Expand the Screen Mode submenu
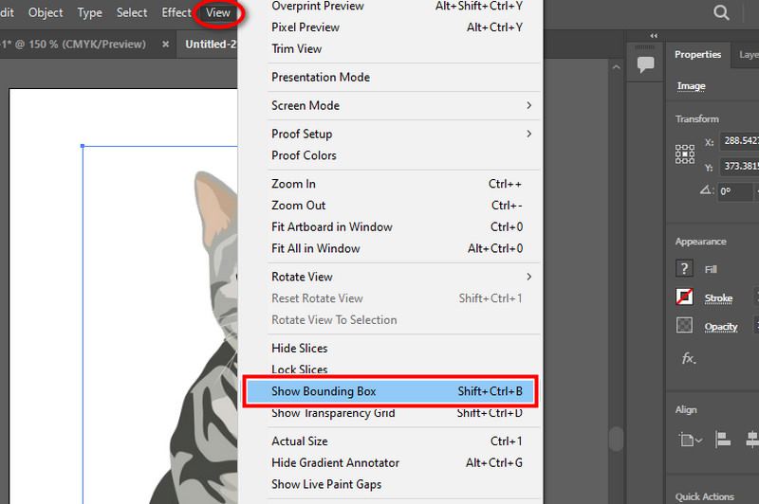759x504 pixels. [397, 106]
